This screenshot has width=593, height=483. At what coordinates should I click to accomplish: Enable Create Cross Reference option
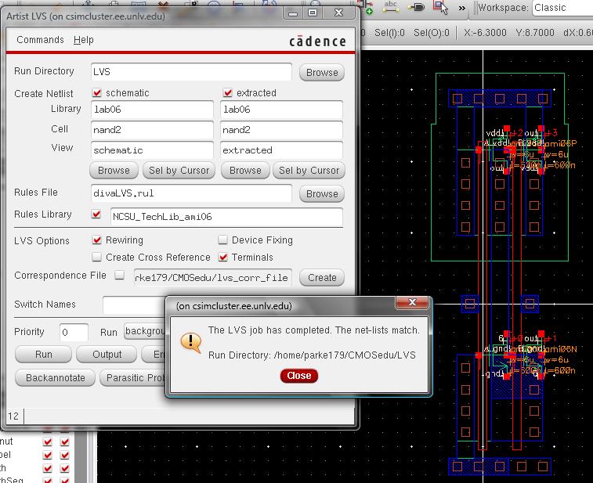point(97,257)
